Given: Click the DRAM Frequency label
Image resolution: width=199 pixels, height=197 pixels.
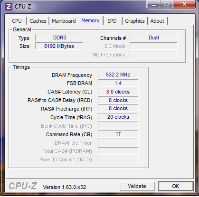Looking at the screenshot, I should tap(72, 75).
